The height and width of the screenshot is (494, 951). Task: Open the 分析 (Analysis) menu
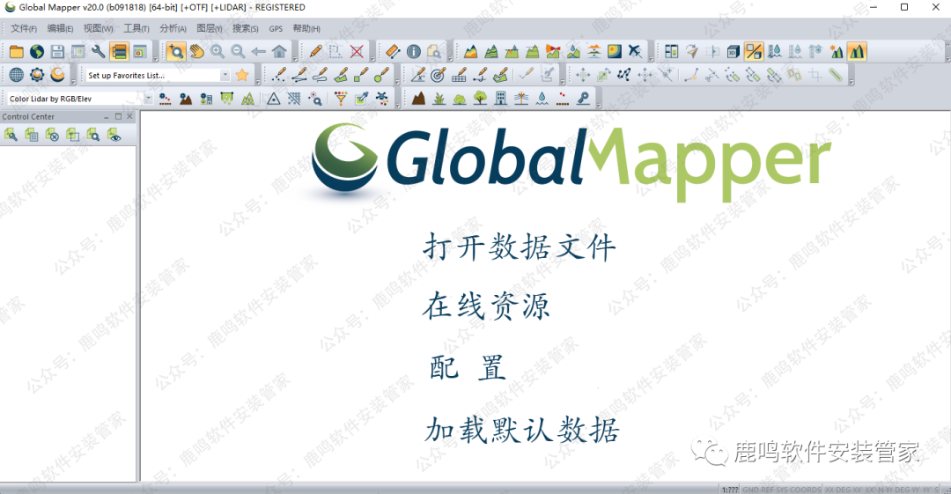coord(173,29)
